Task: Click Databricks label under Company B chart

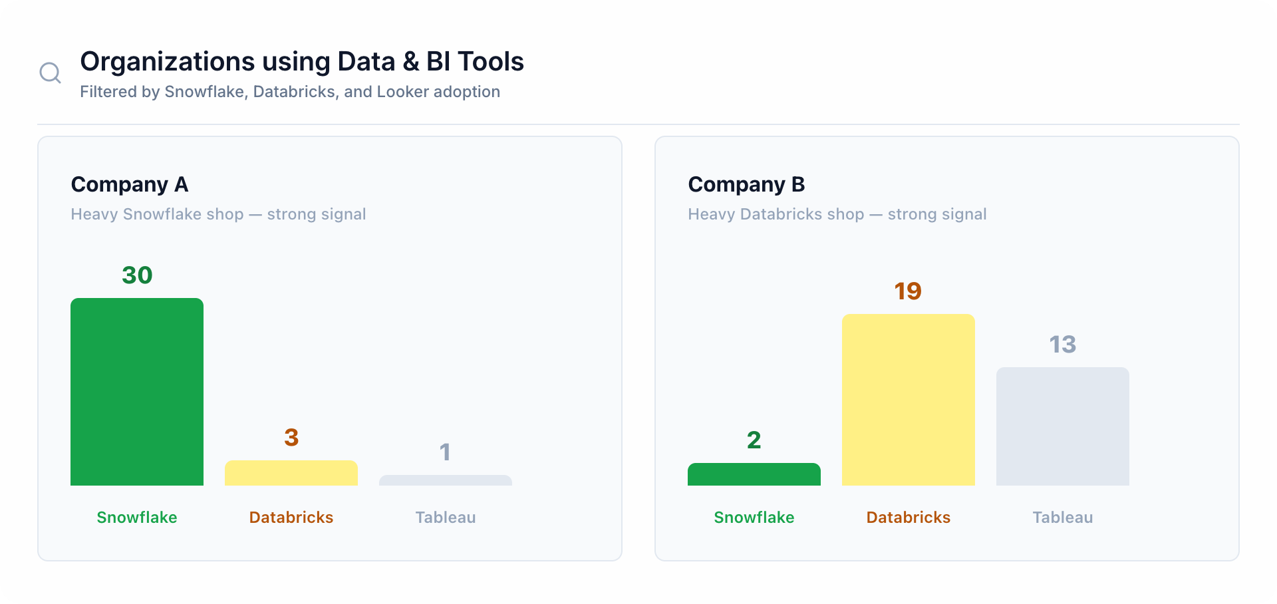Action: pos(909,518)
